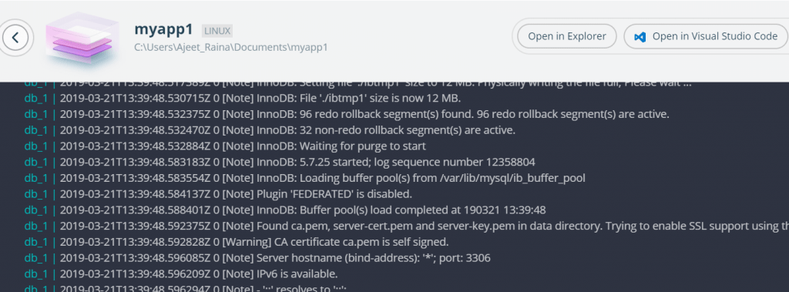The height and width of the screenshot is (292, 789).
Task: Click the Plugin 'FEDERATED' is disabled line
Action: (x=218, y=194)
